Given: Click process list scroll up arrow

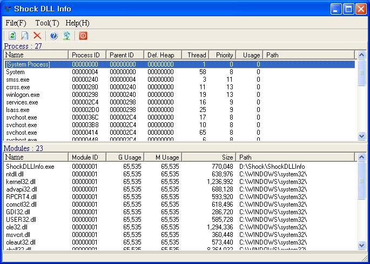Looking at the screenshot, I should click(361, 55).
